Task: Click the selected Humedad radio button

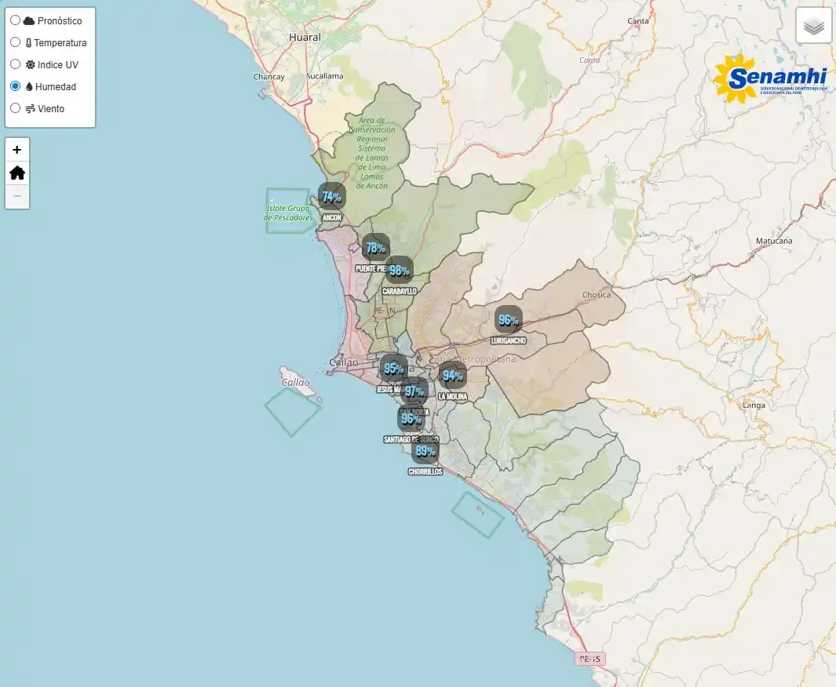Action: [16, 85]
